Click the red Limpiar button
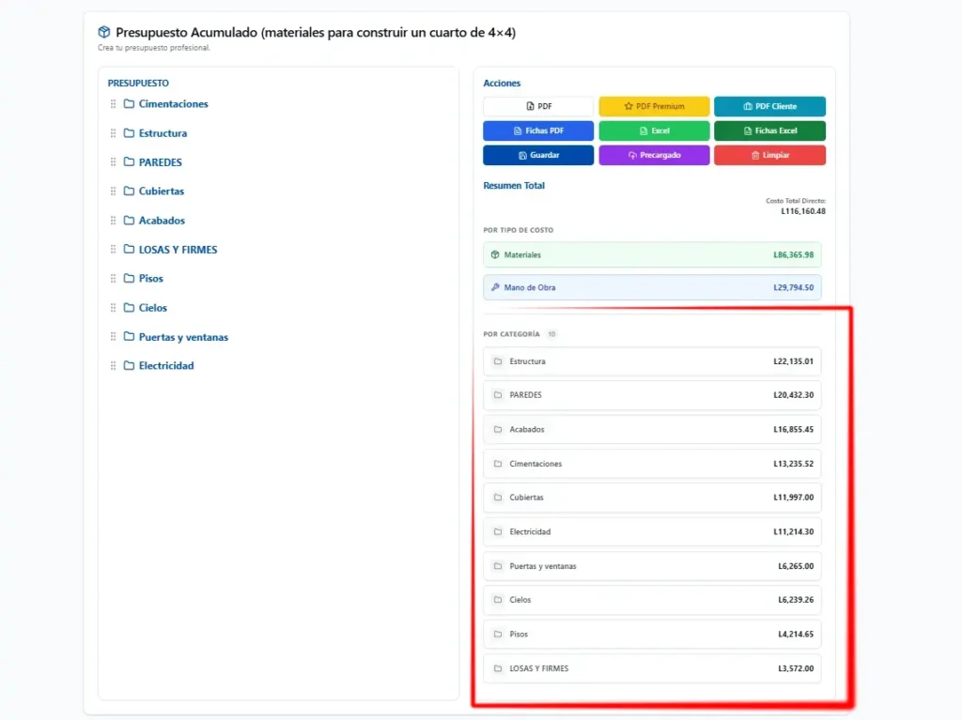The width and height of the screenshot is (962, 720). pos(769,155)
